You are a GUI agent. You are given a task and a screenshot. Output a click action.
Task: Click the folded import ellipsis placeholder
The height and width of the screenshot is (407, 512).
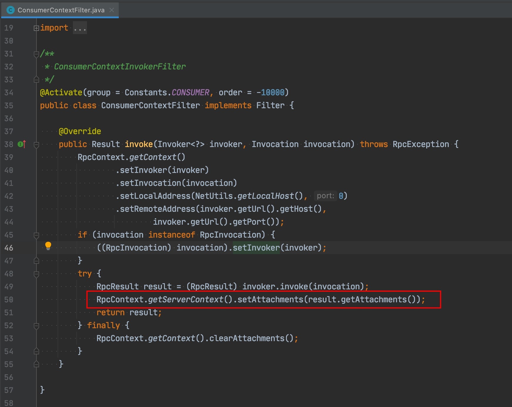click(80, 28)
